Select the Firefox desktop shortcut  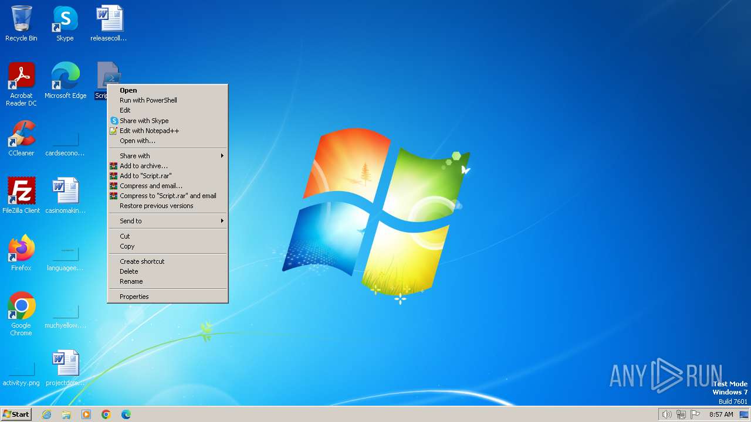click(x=21, y=253)
